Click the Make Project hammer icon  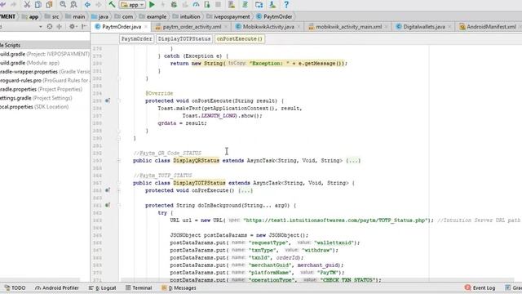coord(112,5)
